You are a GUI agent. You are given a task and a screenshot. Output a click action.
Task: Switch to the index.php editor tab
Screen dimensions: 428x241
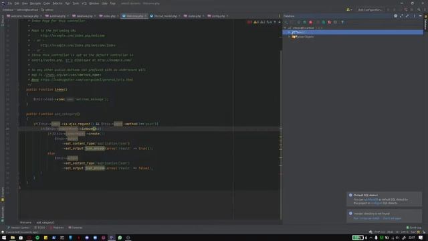(109, 16)
